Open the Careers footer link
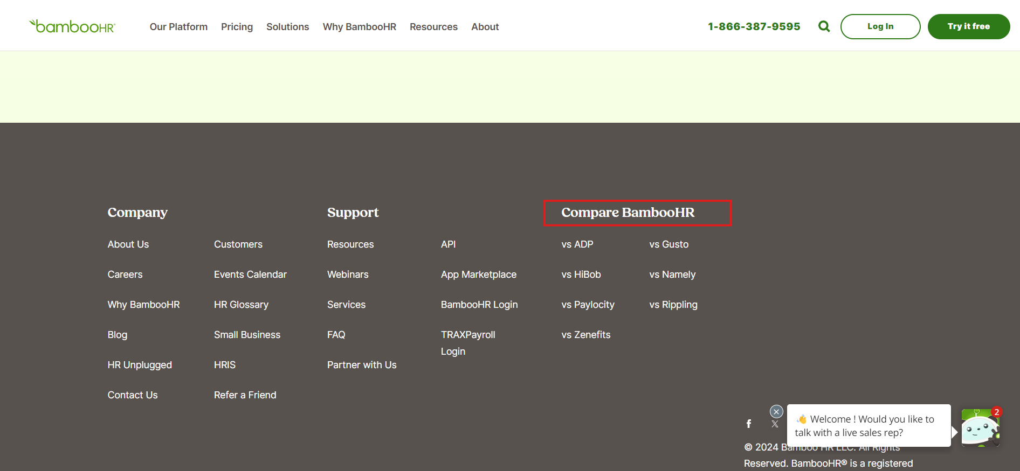Screen dimensions: 1020x471 pyautogui.click(x=125, y=275)
